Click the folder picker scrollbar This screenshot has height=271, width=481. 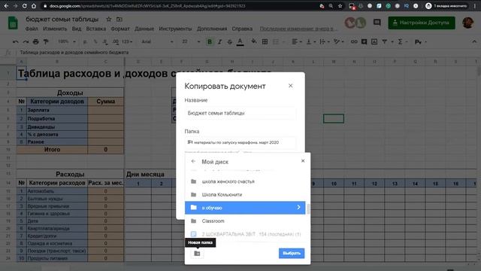308,209
